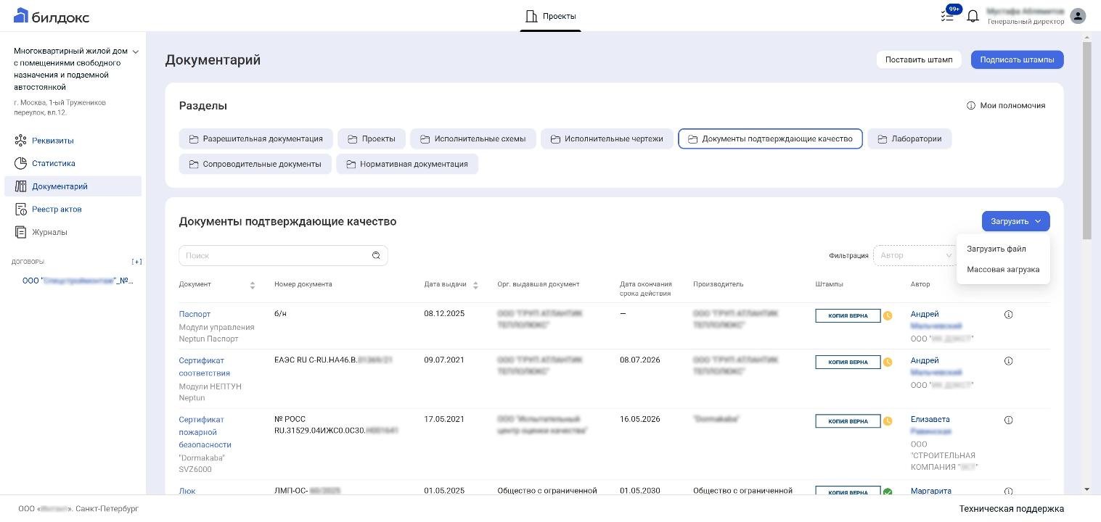Click the yellow clock stamp status for Сертификат соответствия

(x=888, y=362)
